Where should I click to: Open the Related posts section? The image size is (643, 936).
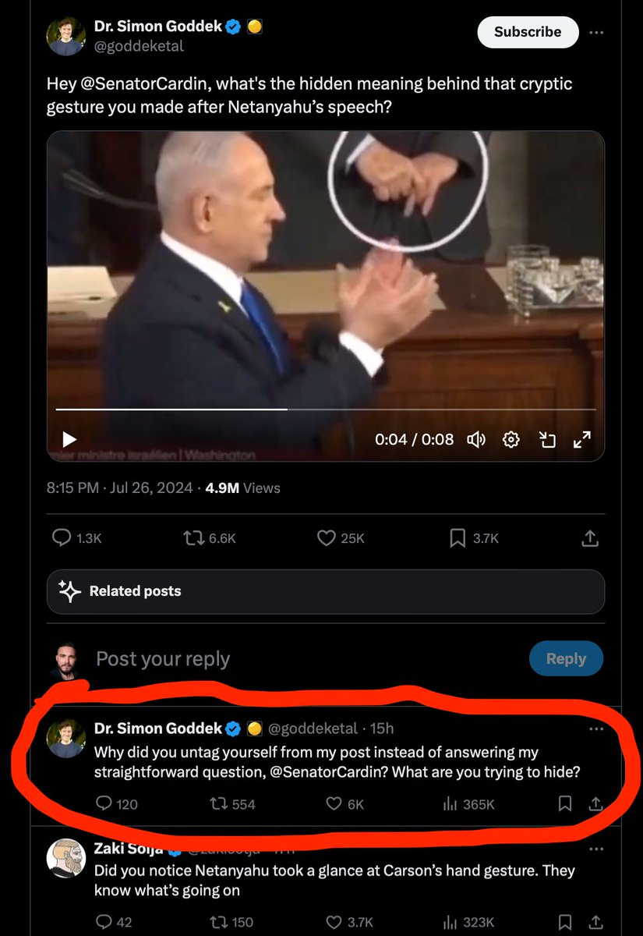[325, 591]
